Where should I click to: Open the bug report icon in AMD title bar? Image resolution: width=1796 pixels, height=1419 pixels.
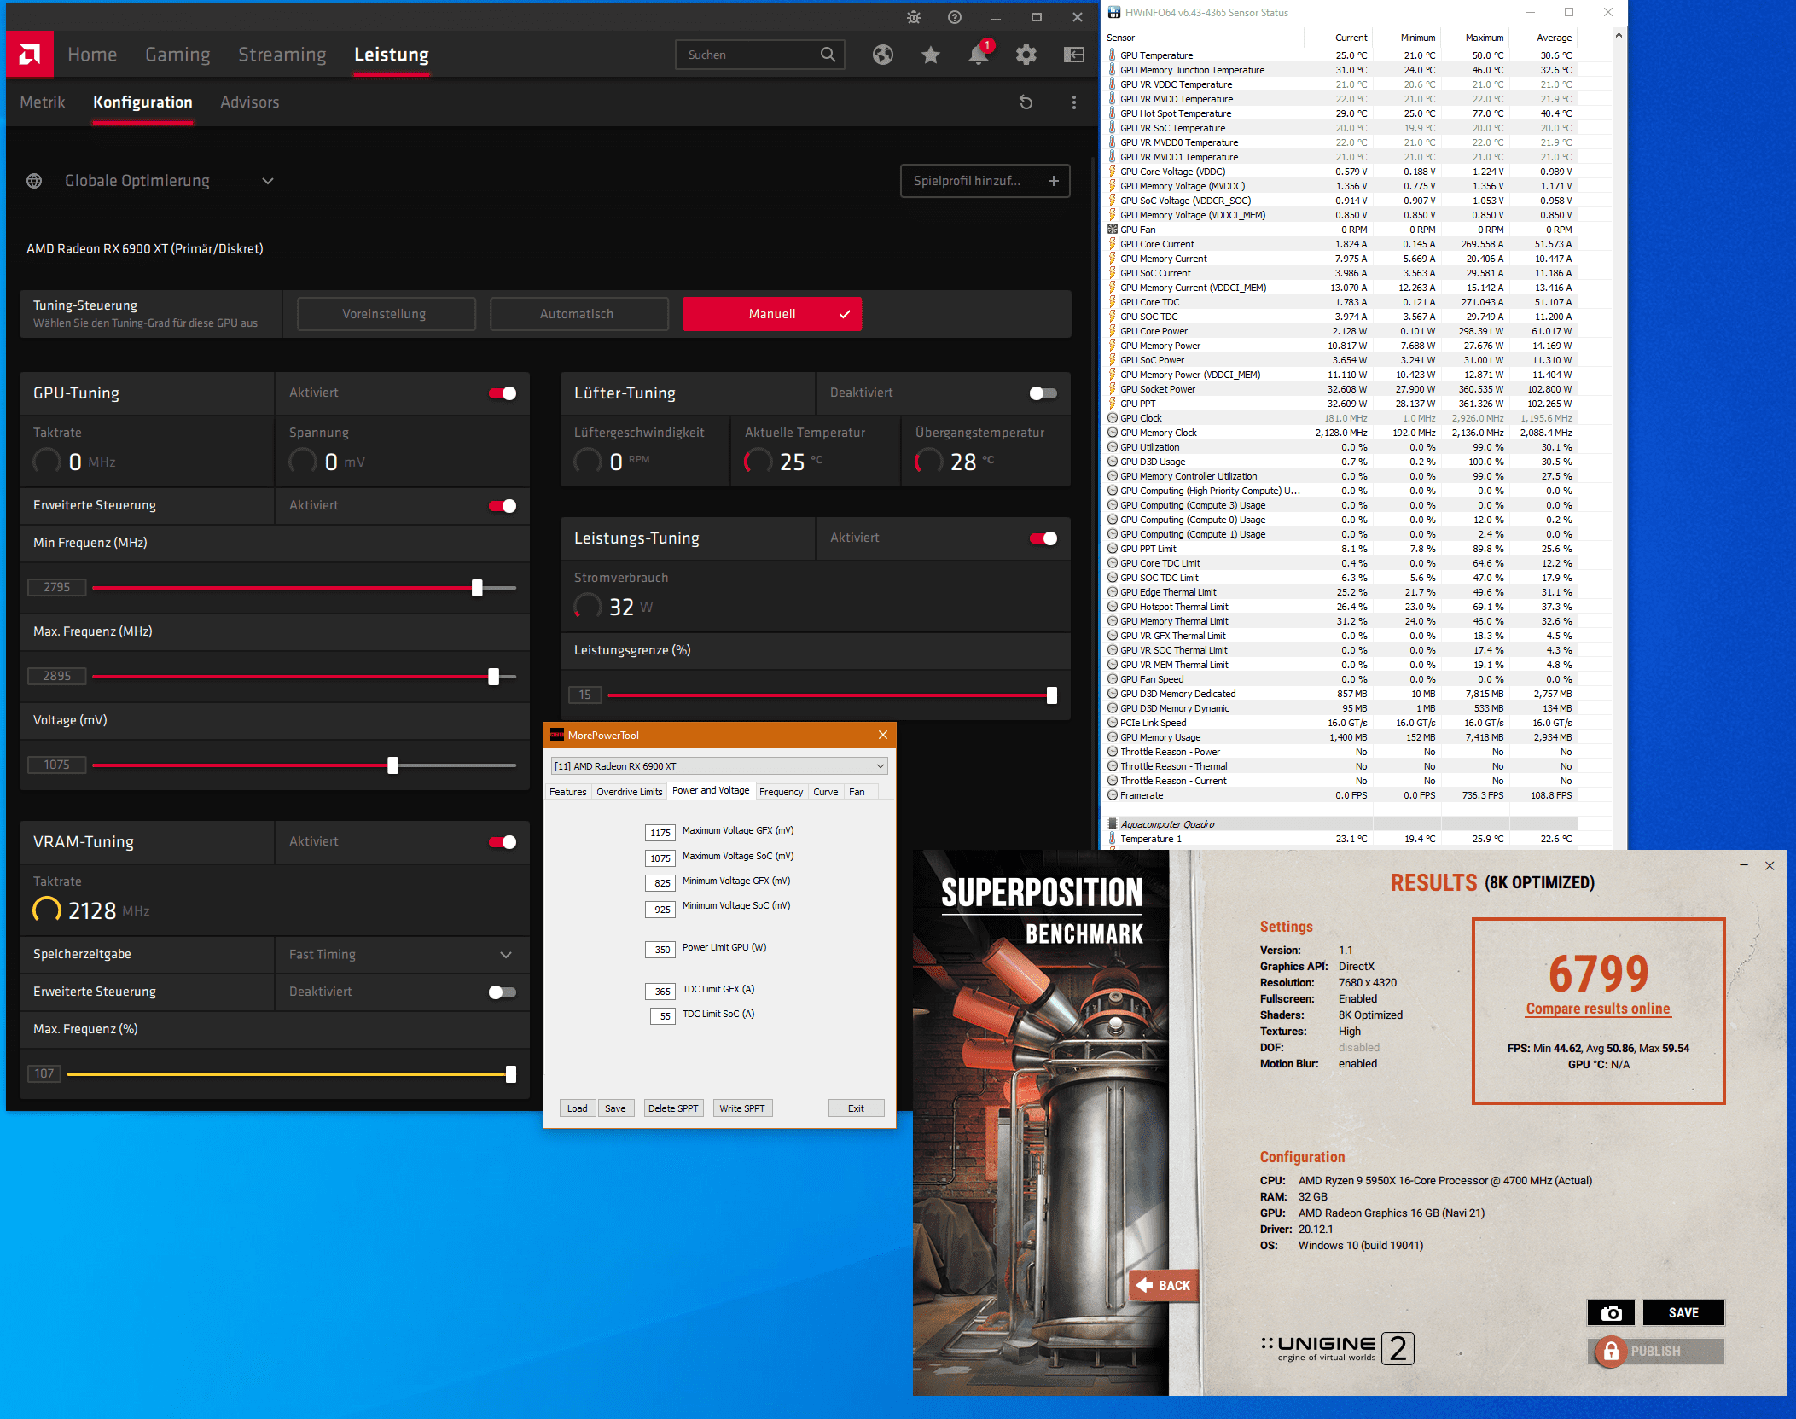[914, 17]
